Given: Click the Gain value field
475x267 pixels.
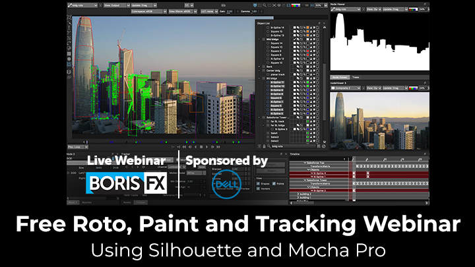Looking at the screenshot, I should (231, 11).
